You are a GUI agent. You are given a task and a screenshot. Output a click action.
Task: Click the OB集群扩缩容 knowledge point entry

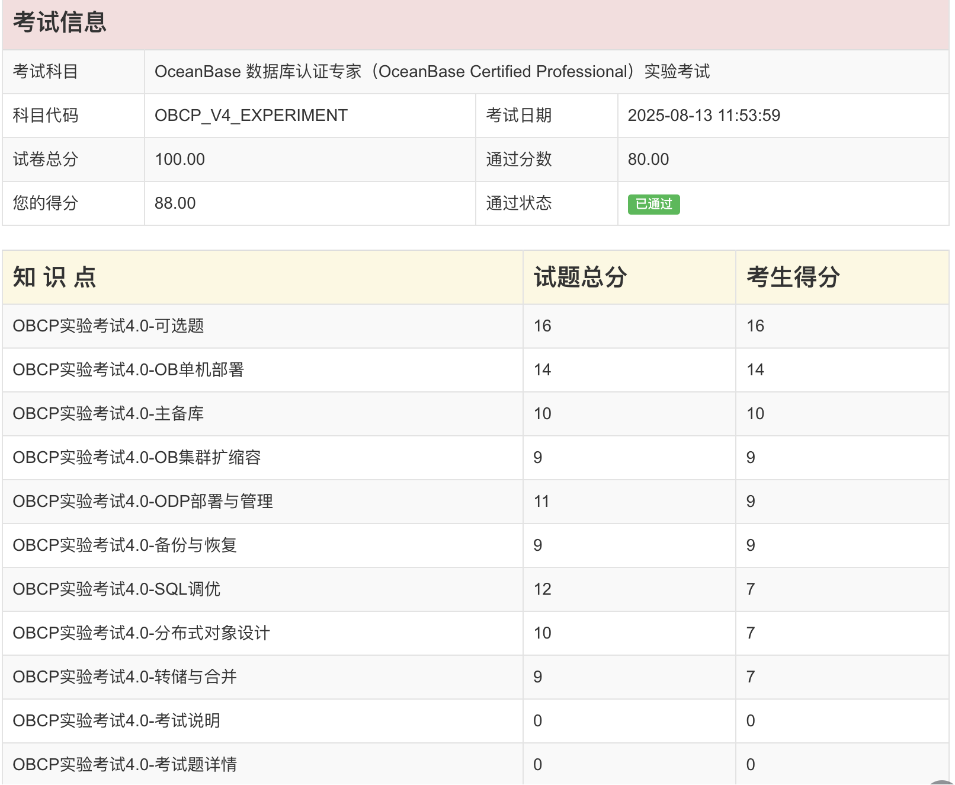(137, 458)
